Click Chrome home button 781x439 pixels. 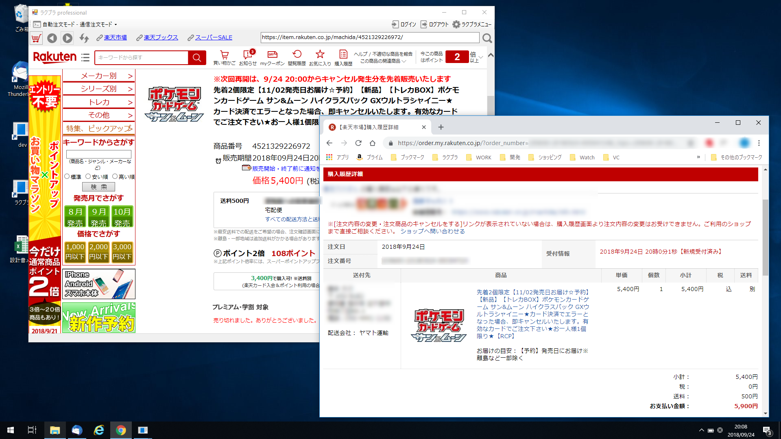373,143
